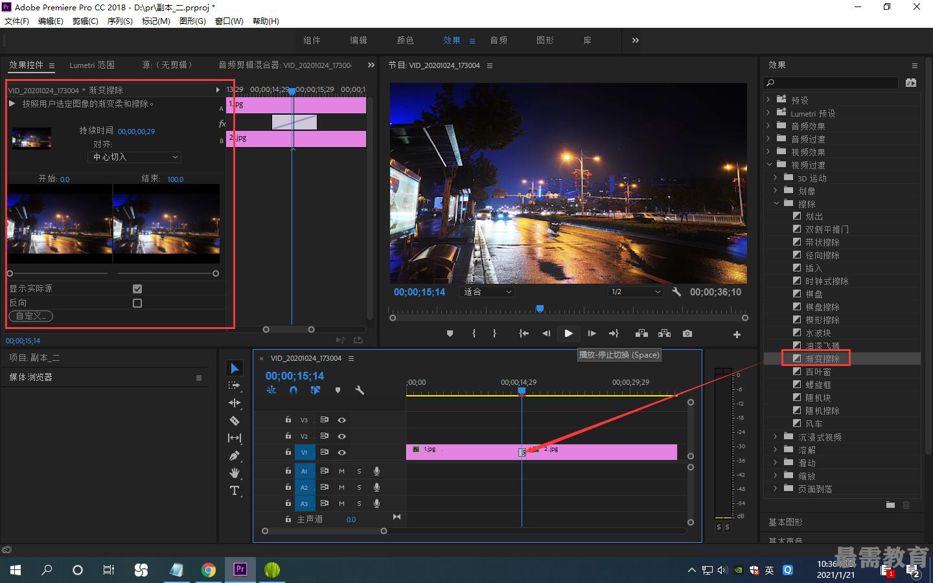Click the Go to Out point icon
The image size is (933, 583).
(x=614, y=334)
